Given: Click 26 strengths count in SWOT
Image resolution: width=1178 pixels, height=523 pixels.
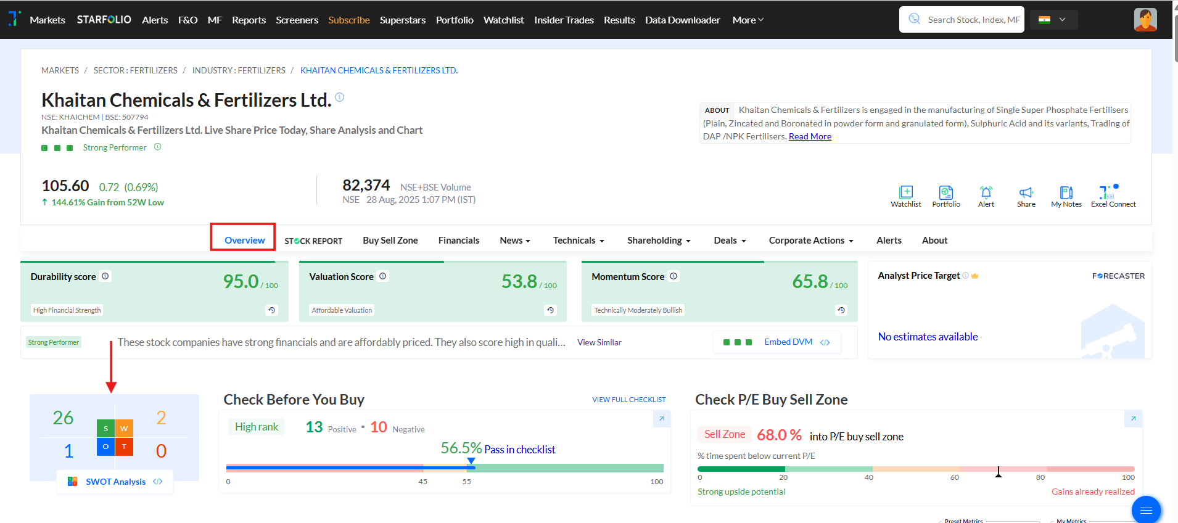Looking at the screenshot, I should point(63,418).
